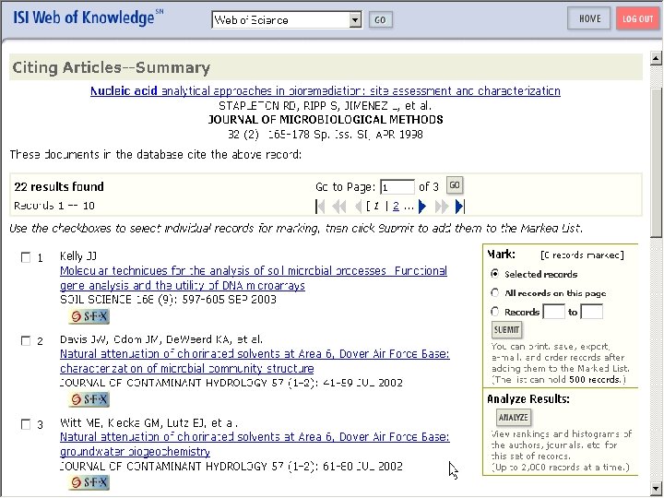
Task: Open SFX link for Kelly JJ record
Action: [89, 316]
